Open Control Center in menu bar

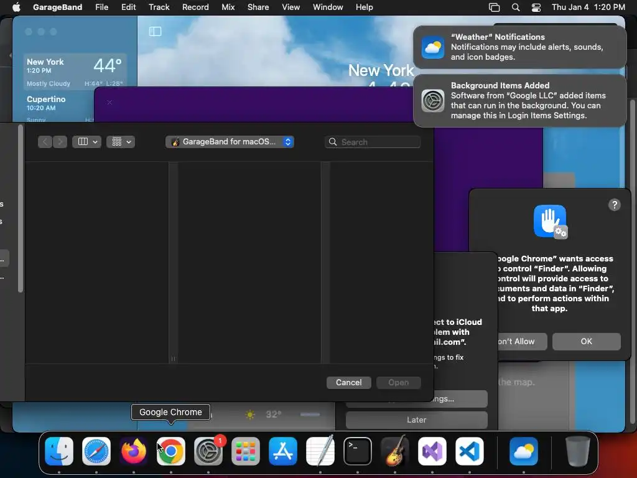(536, 7)
